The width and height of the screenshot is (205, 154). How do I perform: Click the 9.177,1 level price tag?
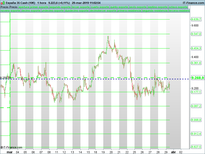(x=196, y=92)
